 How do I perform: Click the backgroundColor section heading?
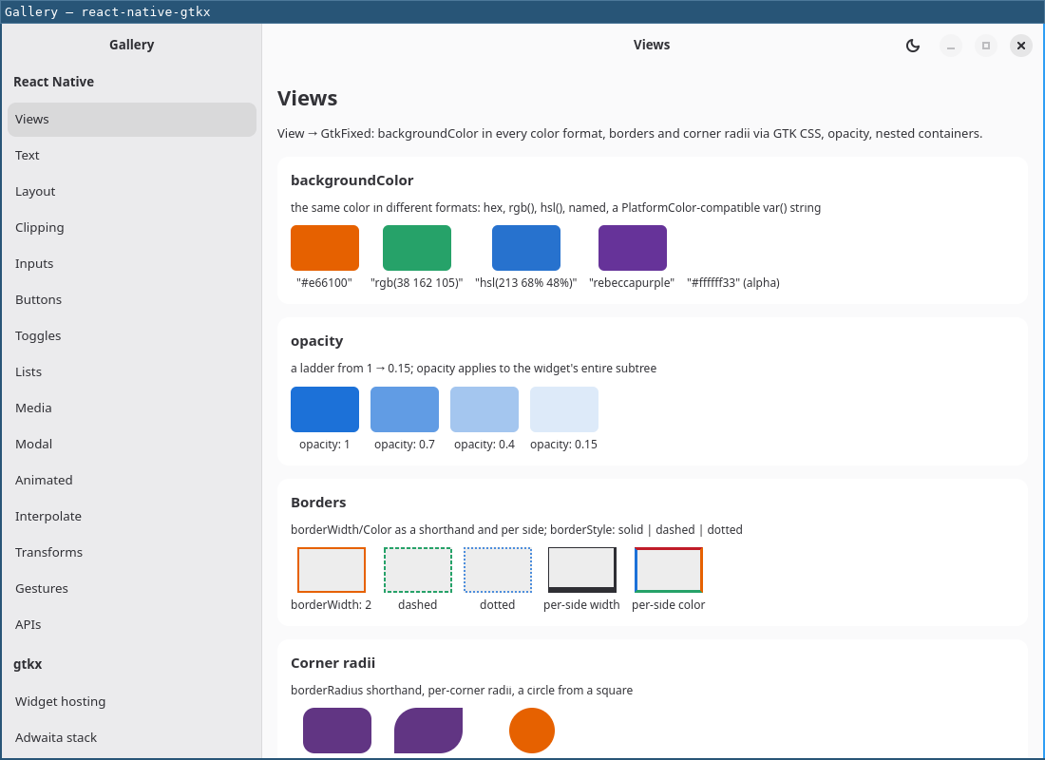(x=351, y=180)
